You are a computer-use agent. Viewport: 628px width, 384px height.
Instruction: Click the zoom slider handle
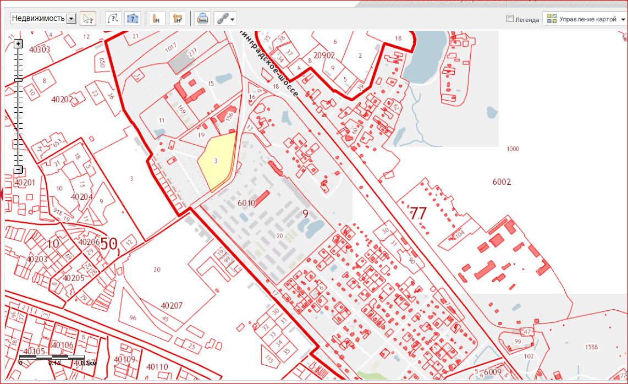18,80
